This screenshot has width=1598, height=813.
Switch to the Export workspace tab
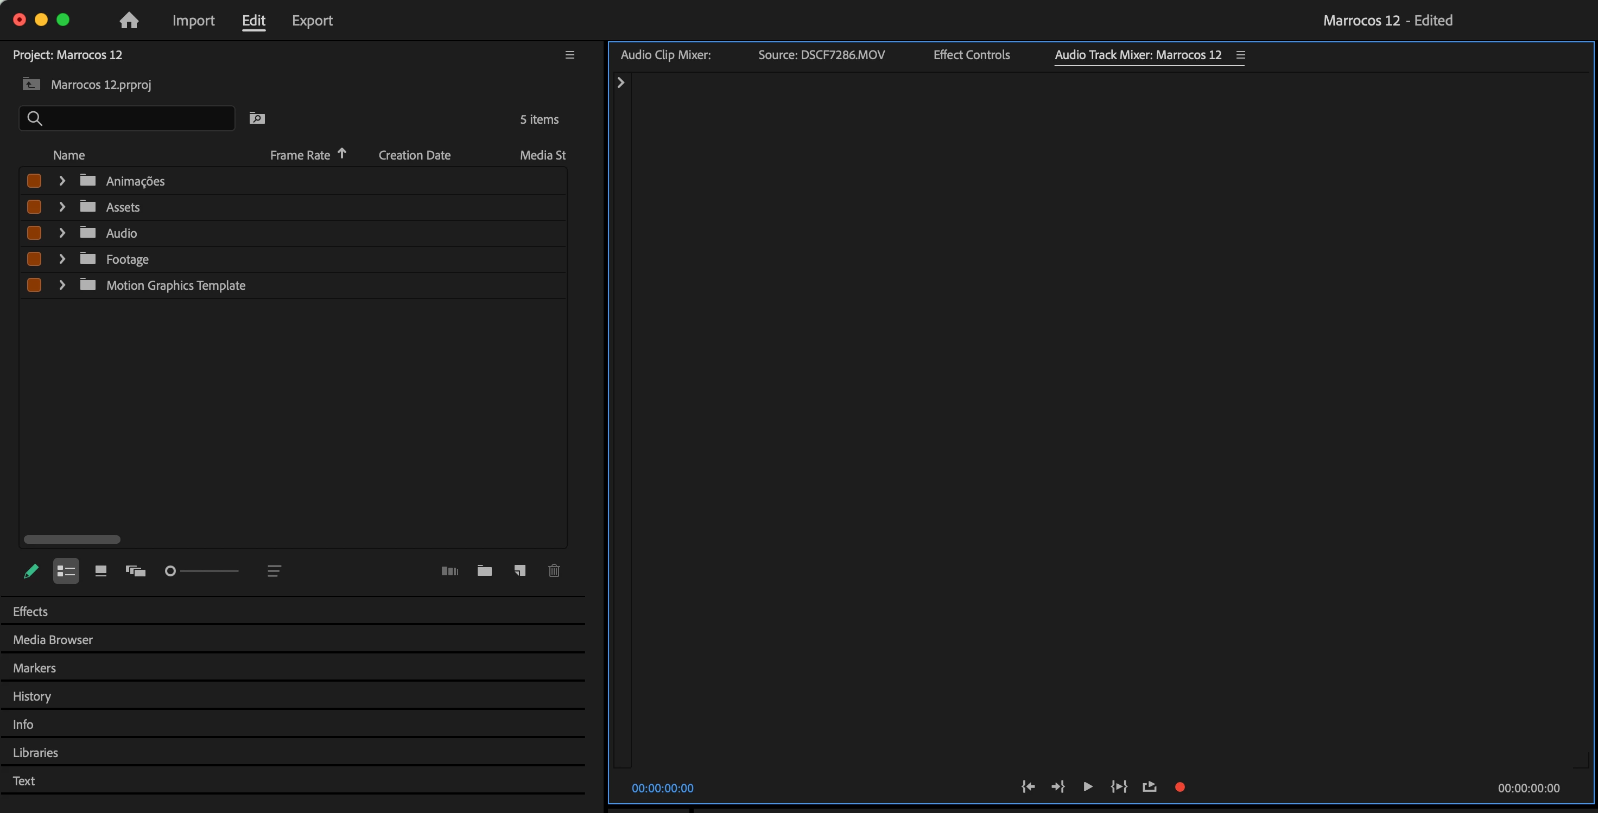pos(312,21)
